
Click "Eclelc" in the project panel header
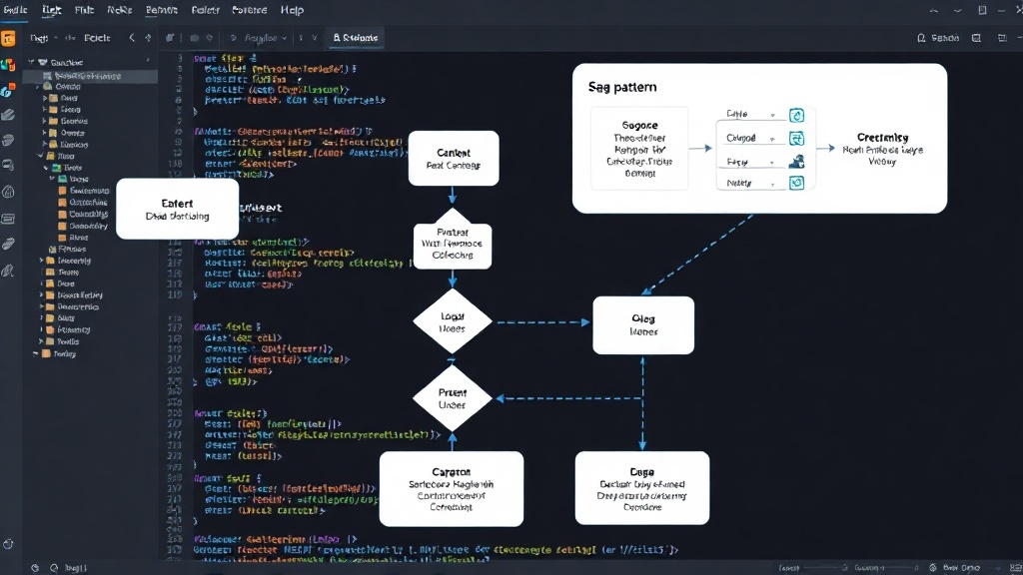(97, 38)
